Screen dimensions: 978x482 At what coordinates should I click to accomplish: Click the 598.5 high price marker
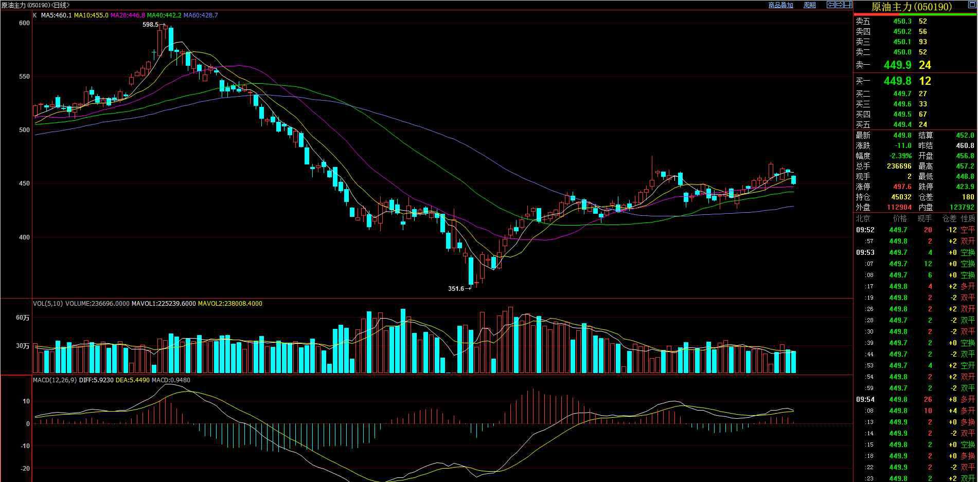pyautogui.click(x=150, y=25)
